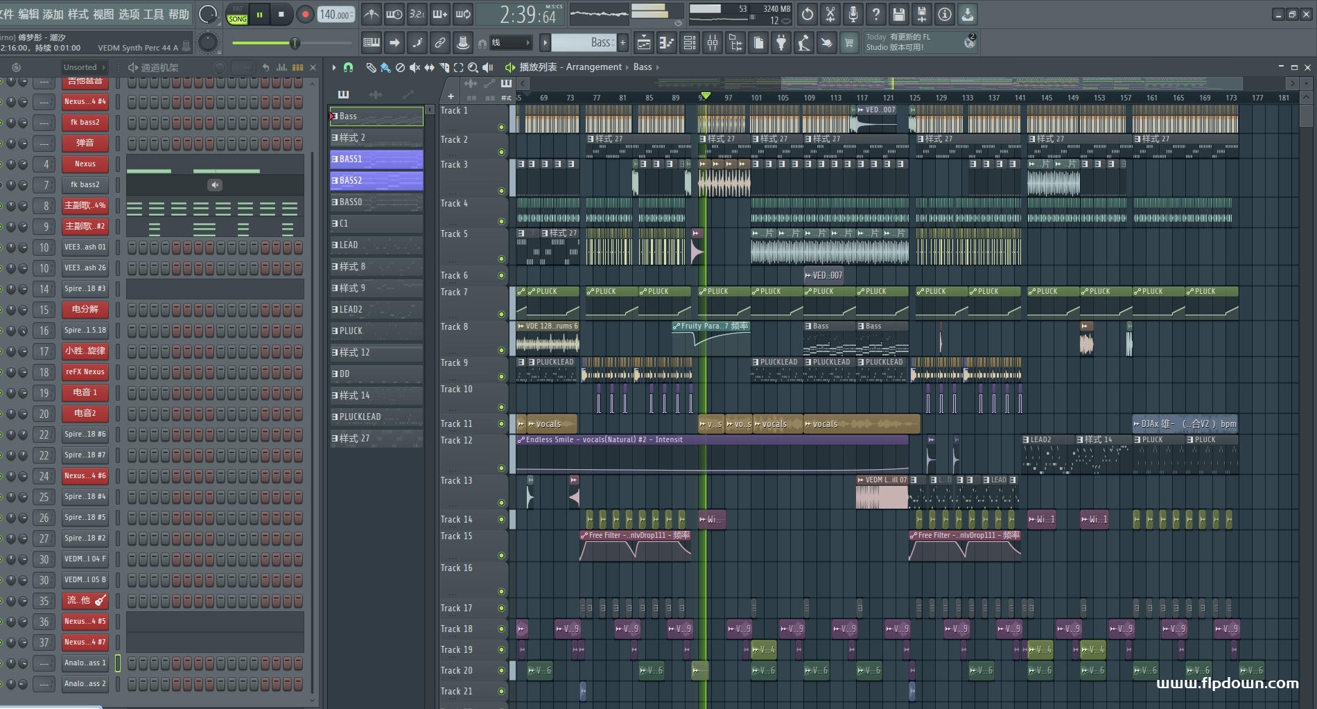1317x709 pixels.
Task: Open the 工具 (Tools) menu
Action: (153, 14)
